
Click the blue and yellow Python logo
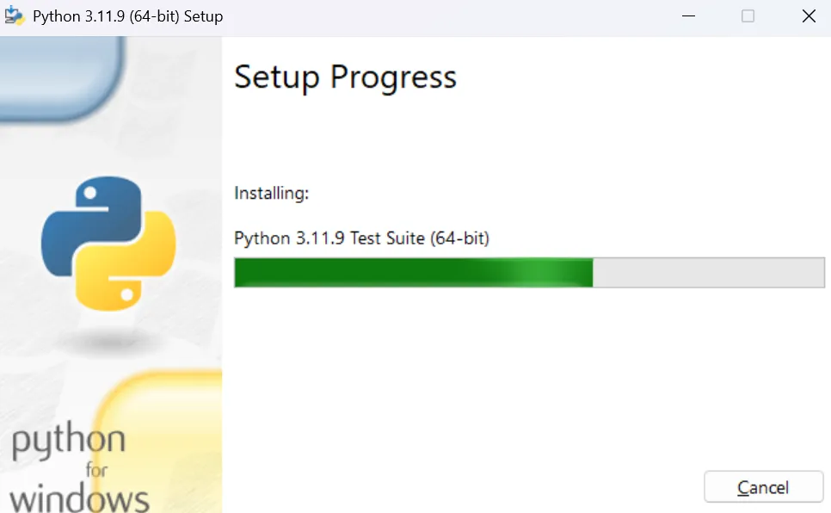pyautogui.click(x=108, y=244)
